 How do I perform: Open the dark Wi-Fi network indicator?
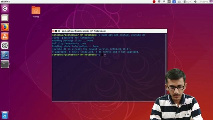pos(159,2)
